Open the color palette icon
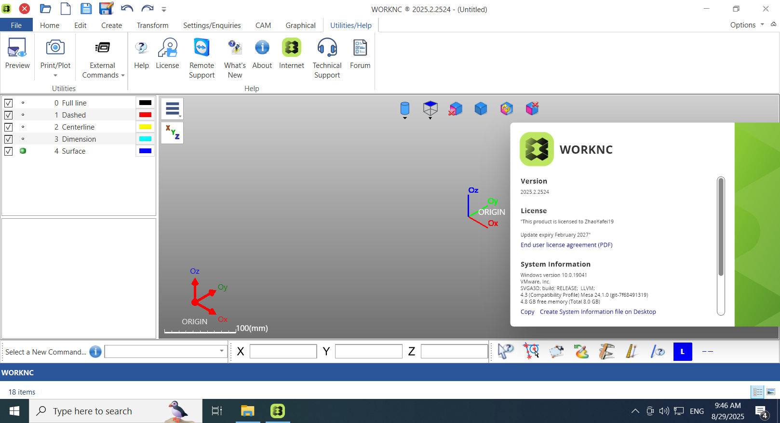The image size is (780, 423). 581,351
